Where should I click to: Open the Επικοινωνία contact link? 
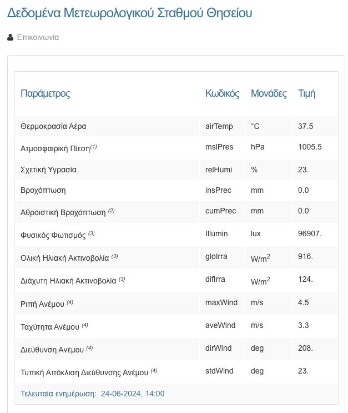pyautogui.click(x=38, y=37)
